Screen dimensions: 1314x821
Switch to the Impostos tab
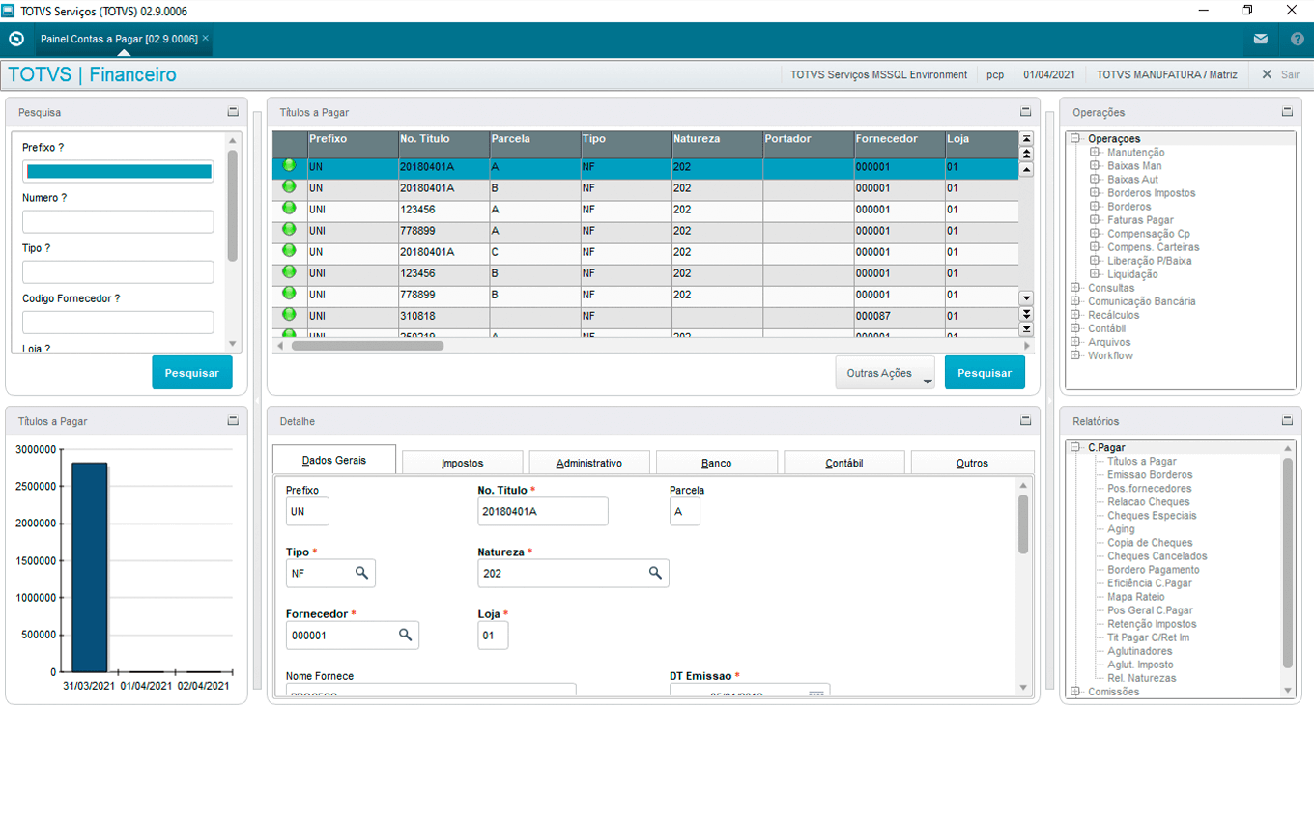tap(462, 463)
